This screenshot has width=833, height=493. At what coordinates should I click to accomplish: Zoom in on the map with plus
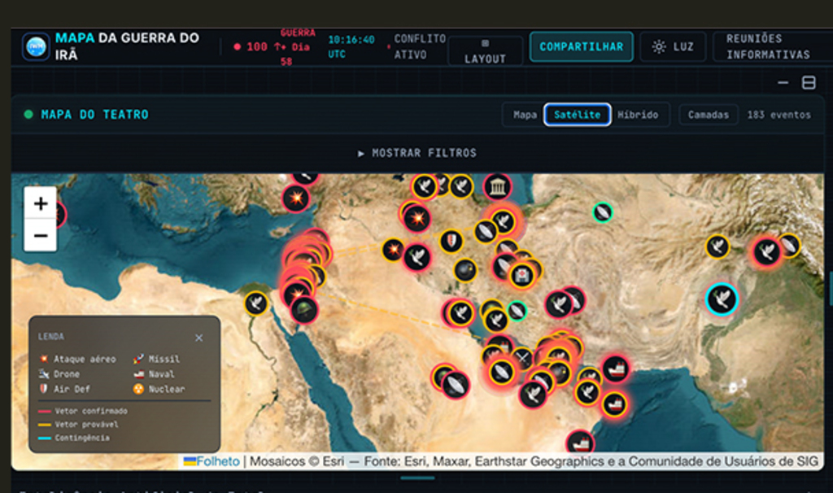(41, 203)
